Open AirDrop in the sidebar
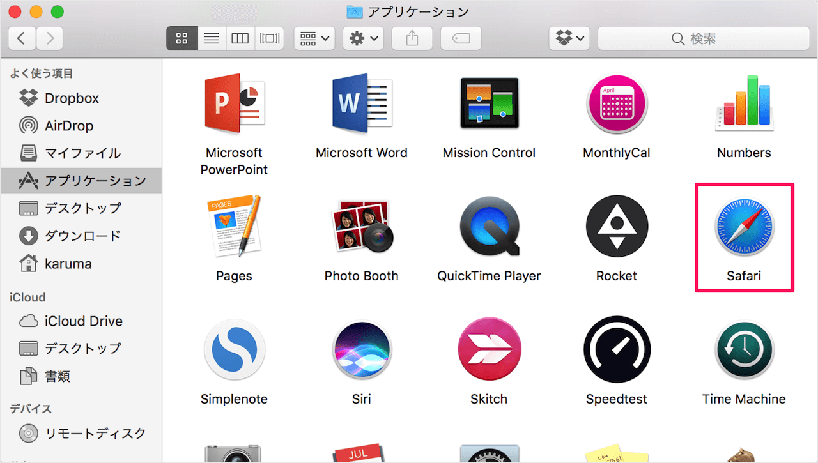The width and height of the screenshot is (818, 463). [81, 126]
